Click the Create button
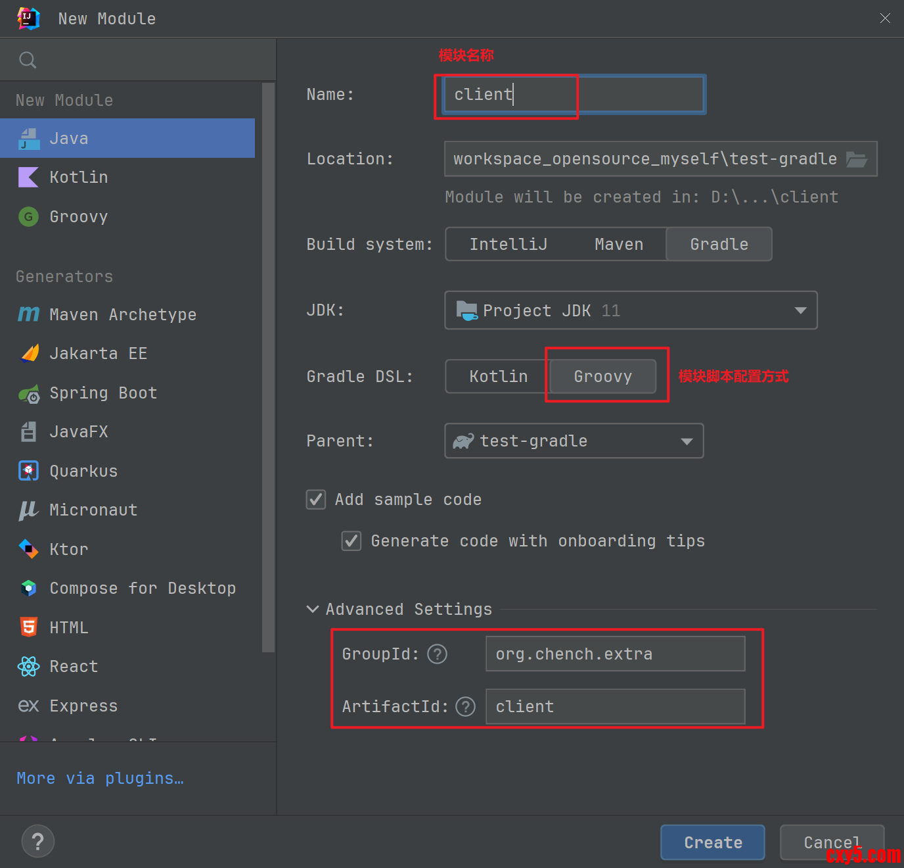Image resolution: width=904 pixels, height=868 pixels. [712, 842]
